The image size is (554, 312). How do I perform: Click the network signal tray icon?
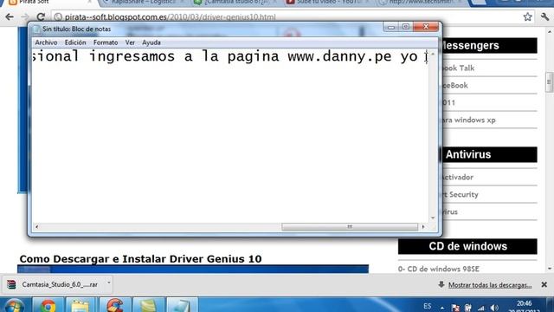tap(481, 309)
